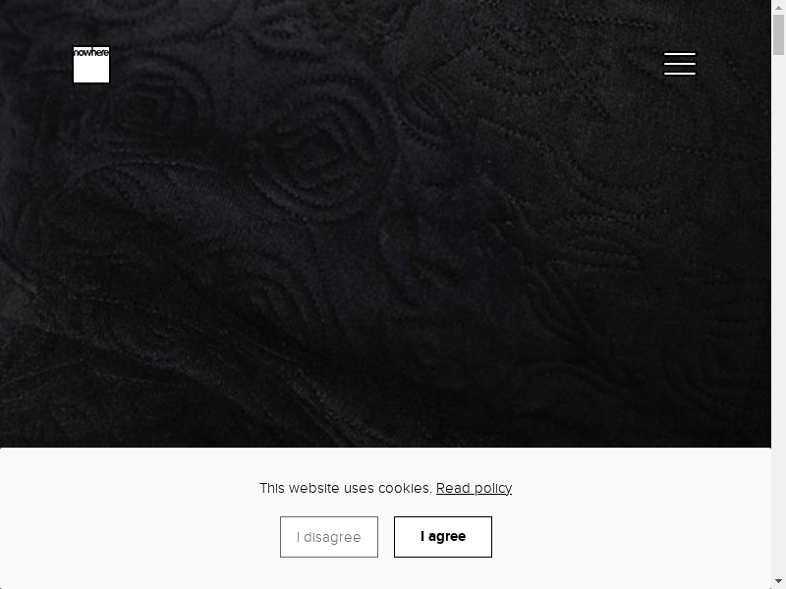This screenshot has width=786, height=589.
Task: Click the vertical scrollbar thumb
Action: click(x=778, y=34)
